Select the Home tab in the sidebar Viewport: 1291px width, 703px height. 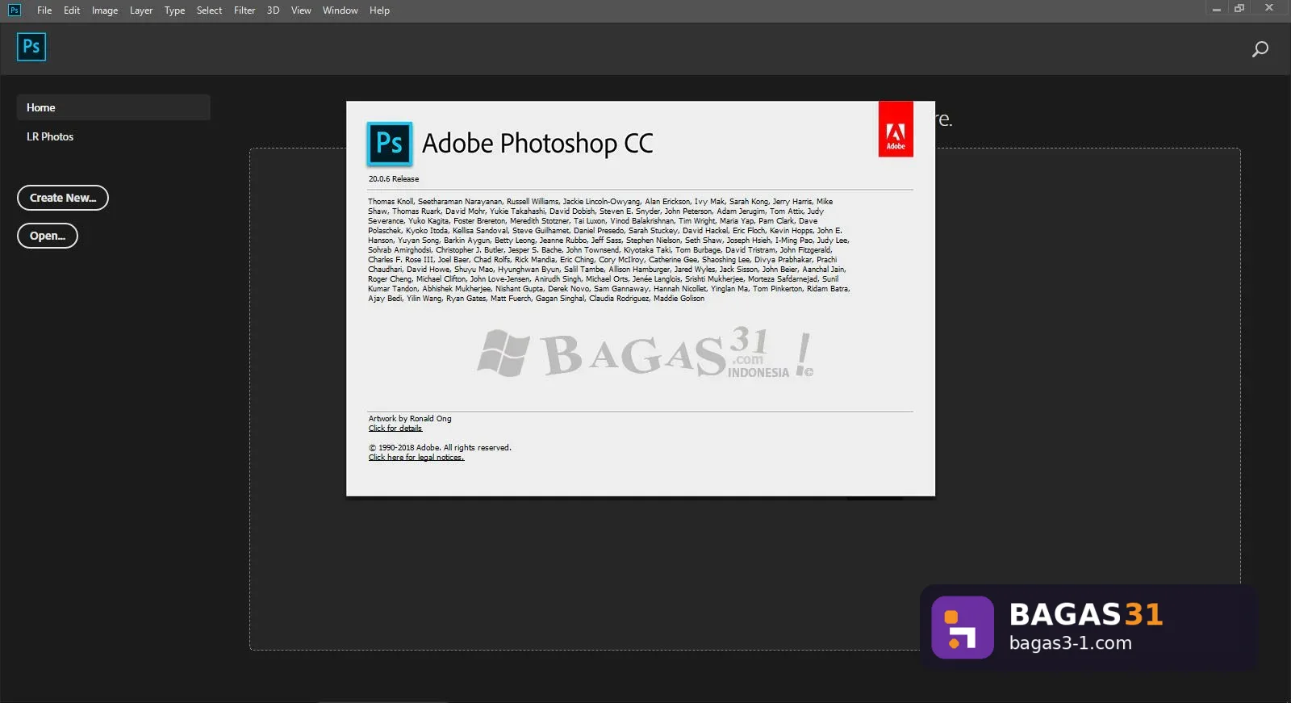point(114,107)
